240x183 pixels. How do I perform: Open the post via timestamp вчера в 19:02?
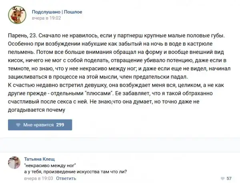46,18
